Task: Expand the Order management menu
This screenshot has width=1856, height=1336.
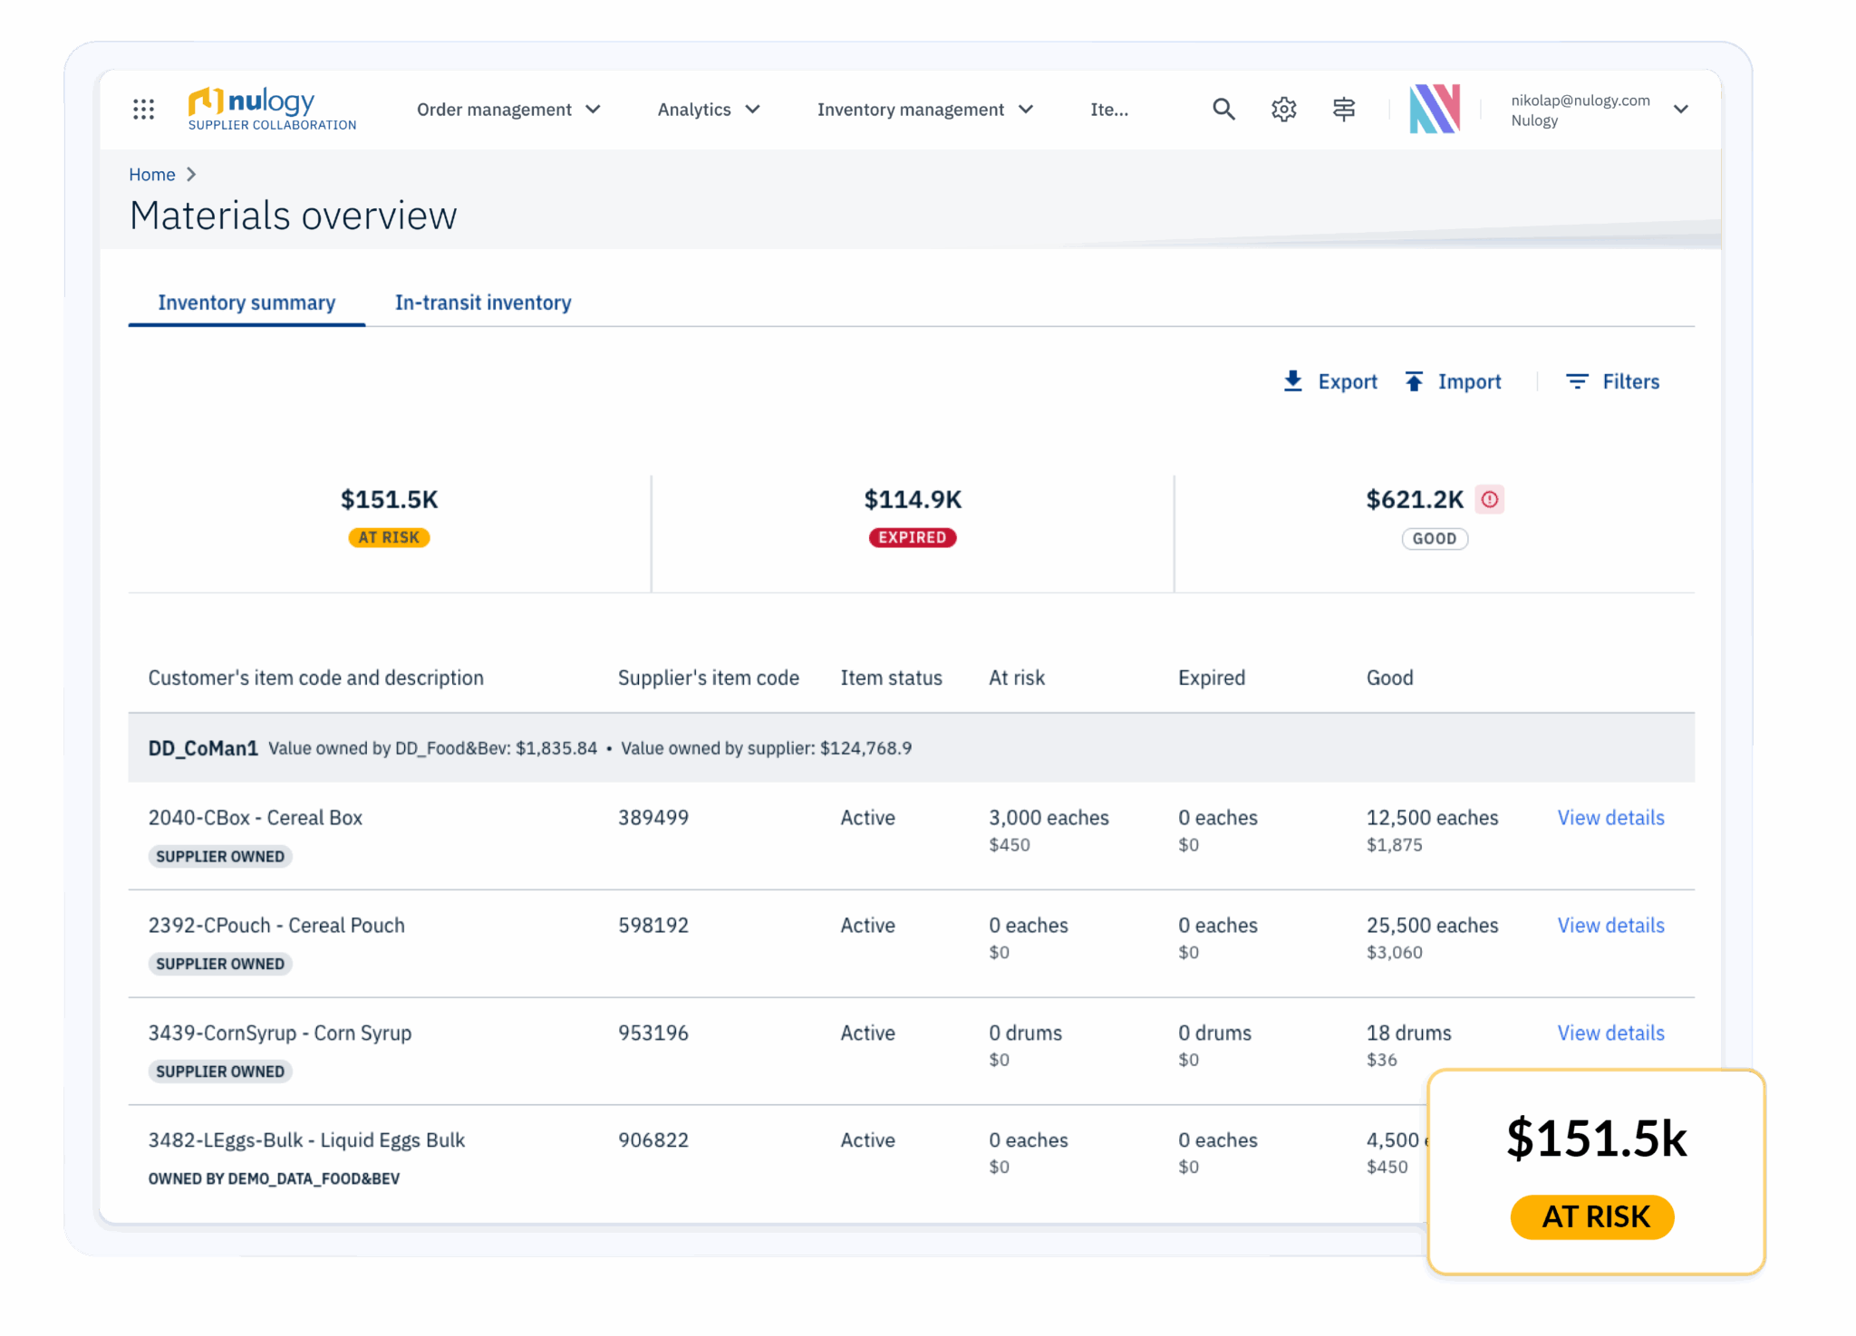Action: 508,110
